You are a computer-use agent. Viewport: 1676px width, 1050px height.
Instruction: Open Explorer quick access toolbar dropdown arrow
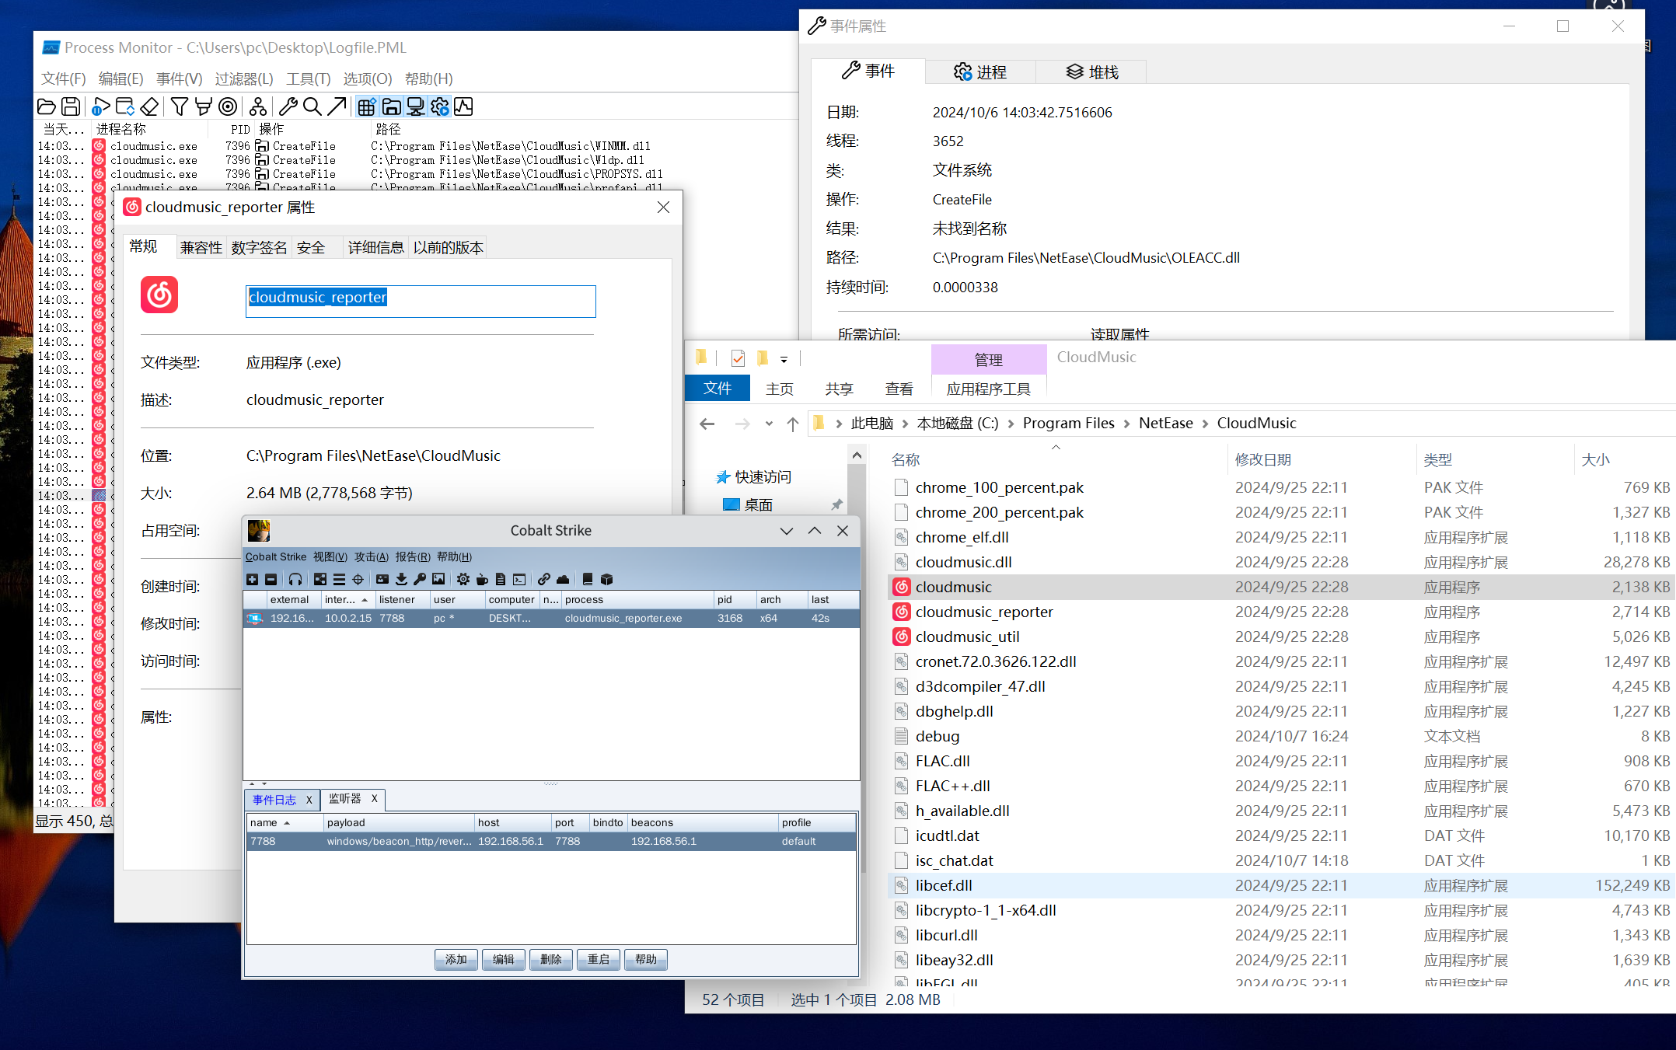point(784,359)
